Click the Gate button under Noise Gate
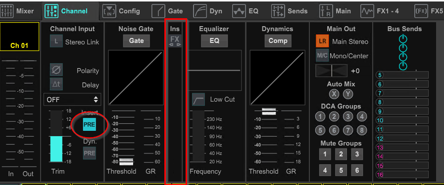 pyautogui.click(x=136, y=41)
